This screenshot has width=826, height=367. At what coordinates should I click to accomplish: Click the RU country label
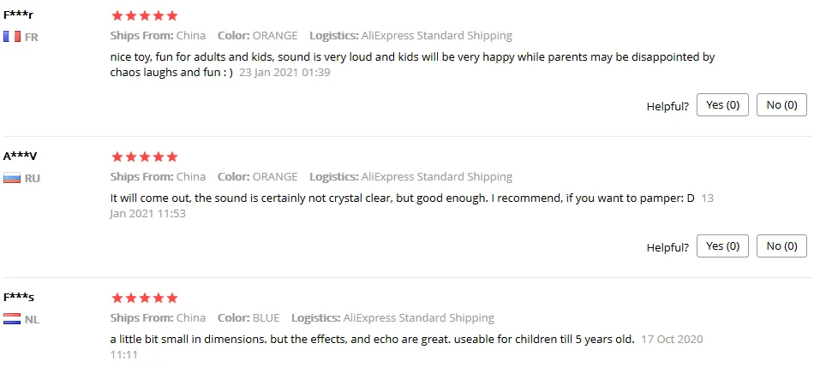(x=33, y=179)
